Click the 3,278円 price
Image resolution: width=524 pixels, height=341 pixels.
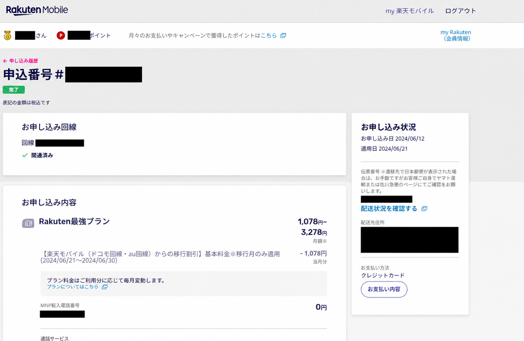[314, 232]
